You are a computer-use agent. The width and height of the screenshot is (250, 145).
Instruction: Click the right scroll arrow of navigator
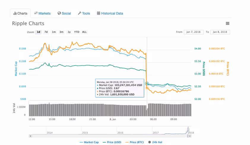190,136
